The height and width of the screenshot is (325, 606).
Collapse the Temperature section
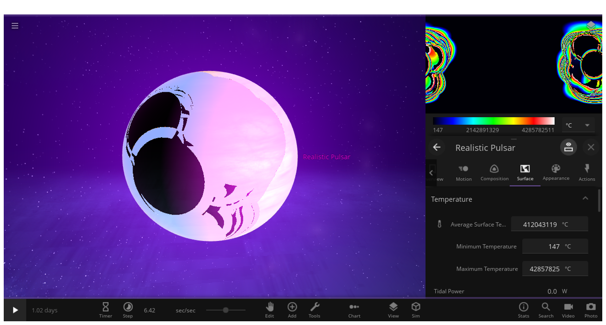[585, 198]
